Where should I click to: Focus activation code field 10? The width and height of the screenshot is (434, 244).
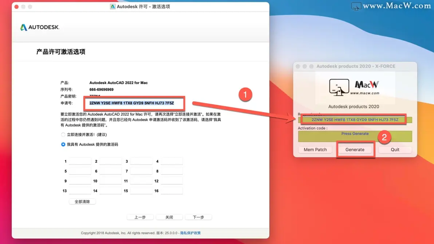click(x=110, y=181)
